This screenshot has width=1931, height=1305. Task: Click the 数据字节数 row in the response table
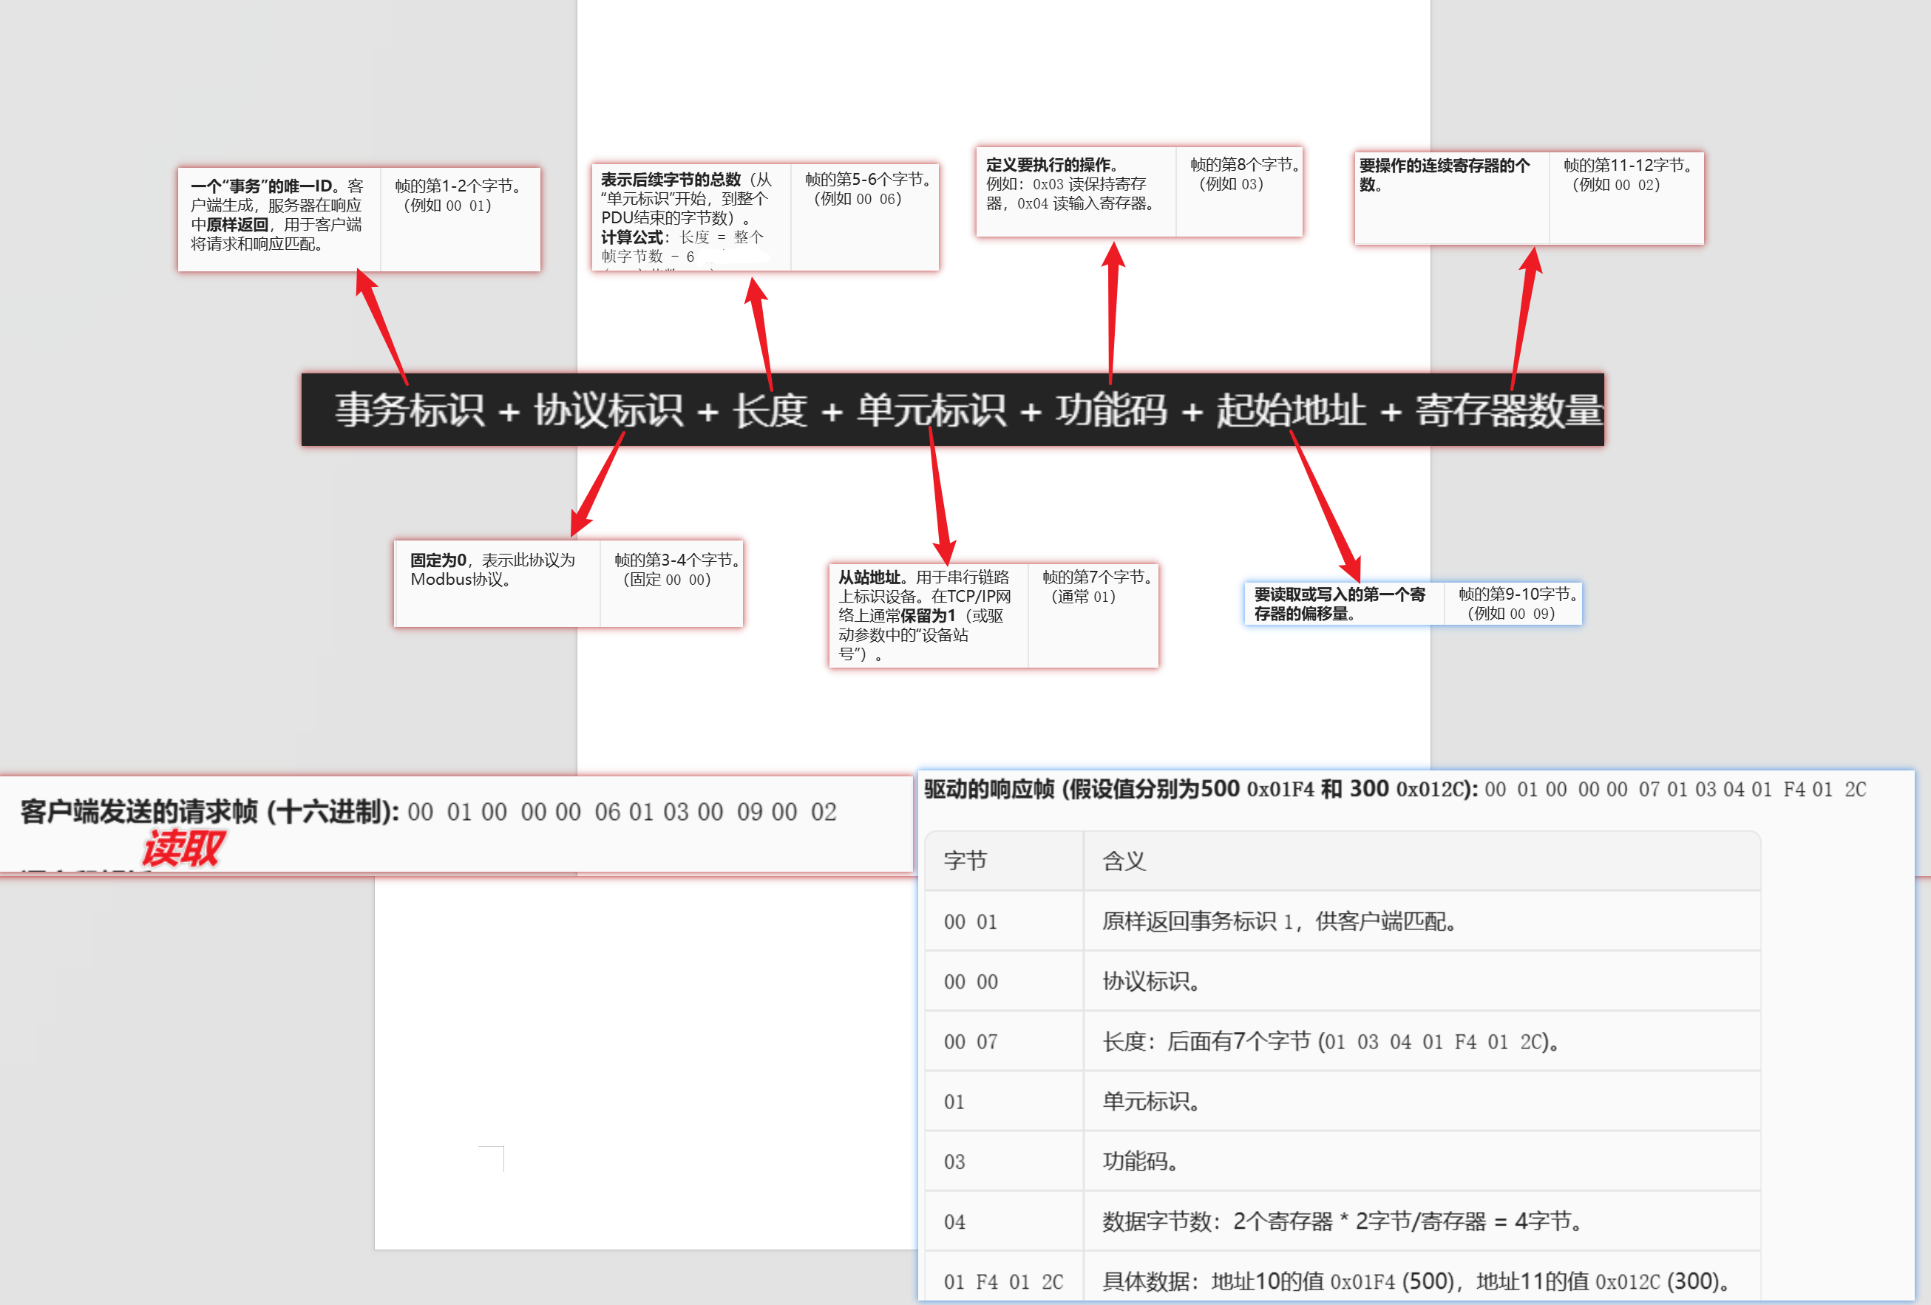[x=1341, y=1221]
